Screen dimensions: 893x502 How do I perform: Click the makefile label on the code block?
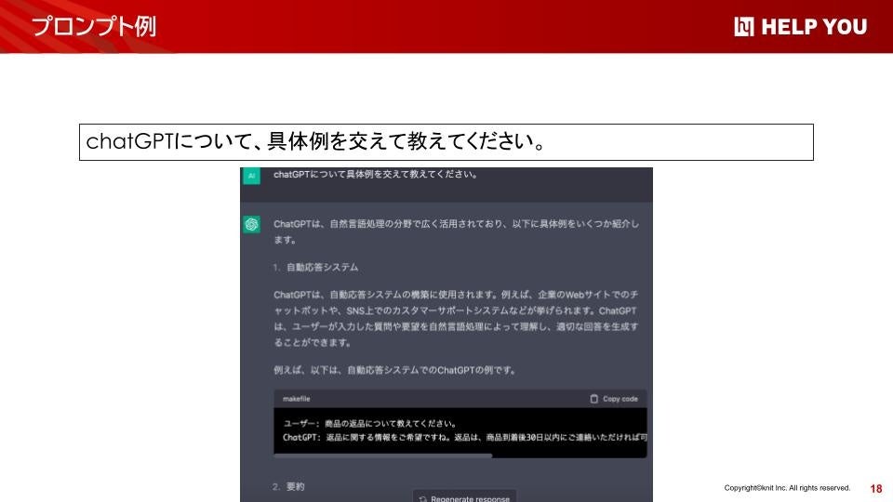click(x=296, y=399)
